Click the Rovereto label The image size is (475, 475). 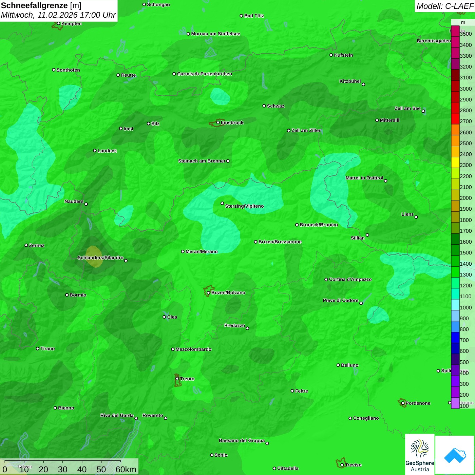(x=153, y=415)
